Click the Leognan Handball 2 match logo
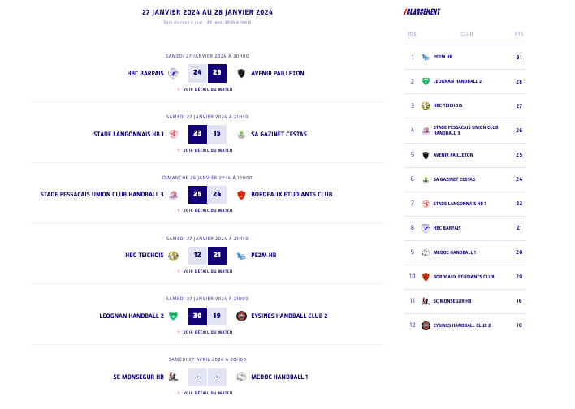575x409 pixels. point(173,316)
